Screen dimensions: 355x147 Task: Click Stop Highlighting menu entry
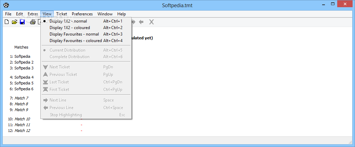[86, 115]
